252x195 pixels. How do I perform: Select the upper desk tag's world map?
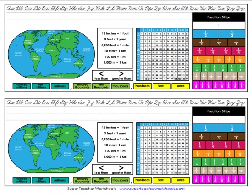pyautogui.click(x=51, y=54)
